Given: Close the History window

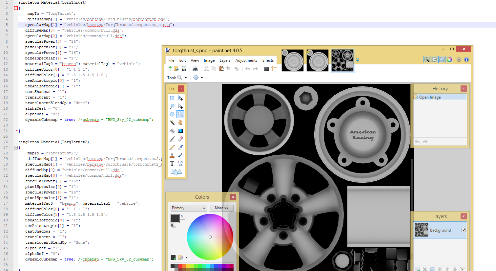Looking at the screenshot, I should tap(464, 88).
